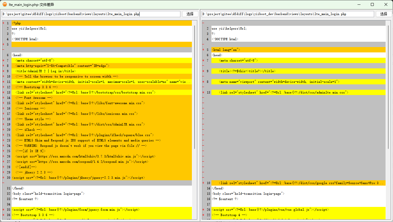Click the right pane vertical scrollbar
This screenshot has height=222, width=393.
(388, 87)
